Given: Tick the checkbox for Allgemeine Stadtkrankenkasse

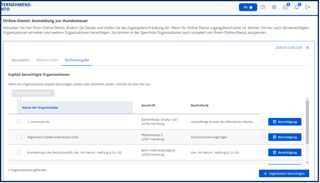Looking at the screenshot, I should (19, 137).
